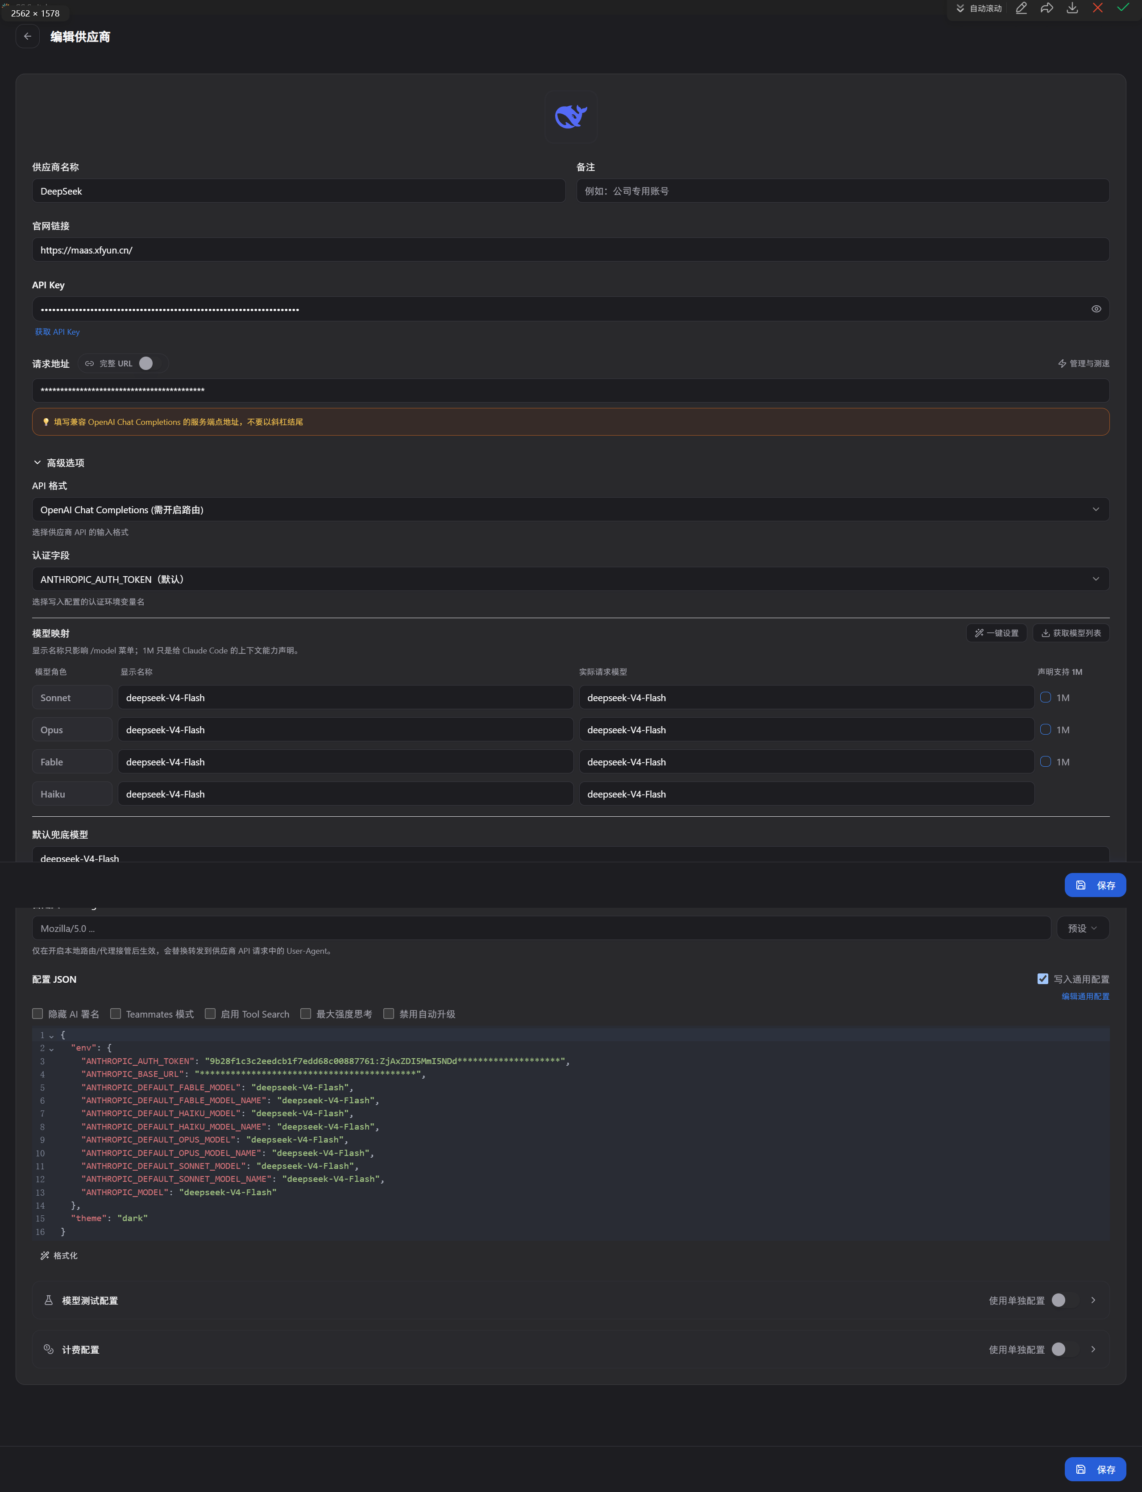1142x1492 pixels.
Task: Go back using the arrow beside 编辑供应商
Action: 27,37
